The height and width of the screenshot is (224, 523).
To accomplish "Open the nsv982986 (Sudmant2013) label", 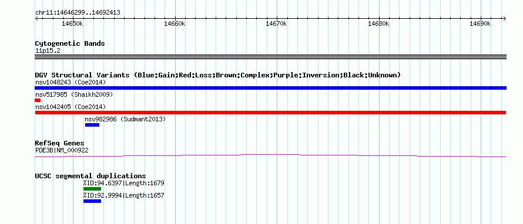I will [125, 119].
